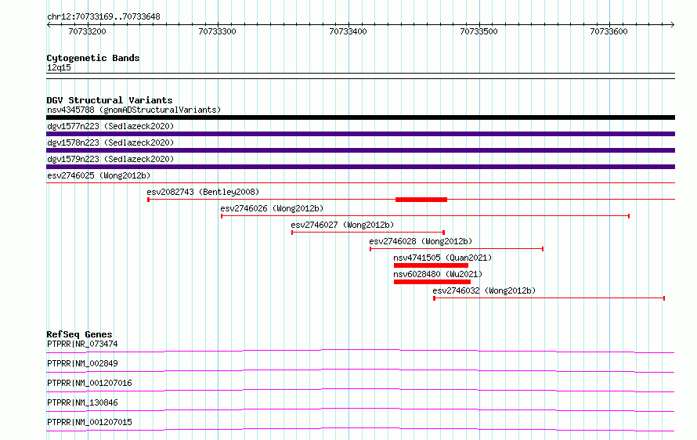Select the black nsv4345788 variant bar

(x=360, y=117)
